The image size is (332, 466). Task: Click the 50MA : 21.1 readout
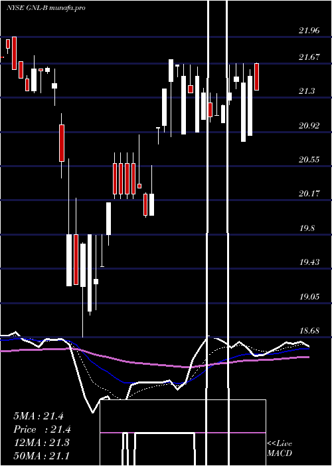(41, 455)
